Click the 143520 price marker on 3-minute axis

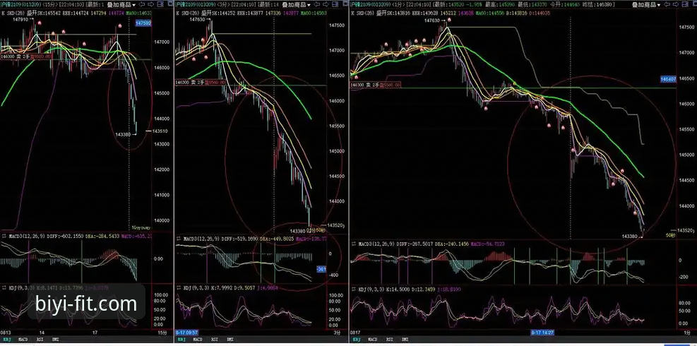(x=335, y=225)
